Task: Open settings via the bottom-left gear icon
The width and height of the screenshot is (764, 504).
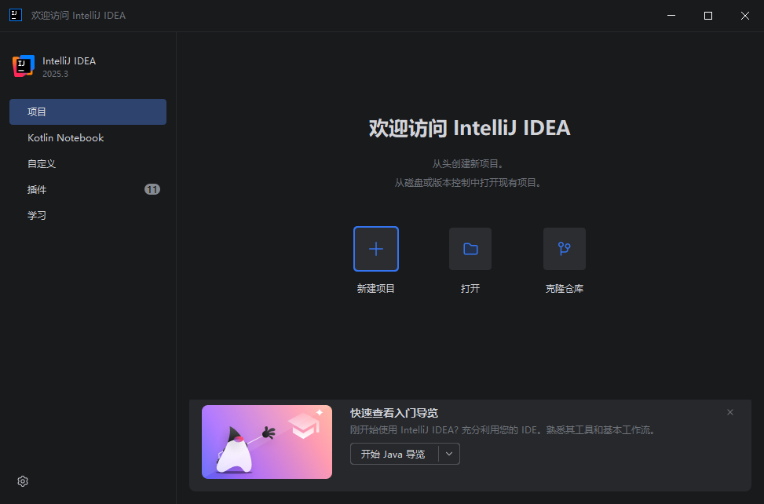Action: [x=23, y=481]
